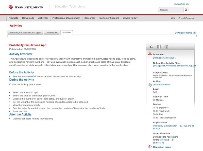The image size is (203, 151).
Task: Click 'View the frequency graph' bullet
Action: 26,105
